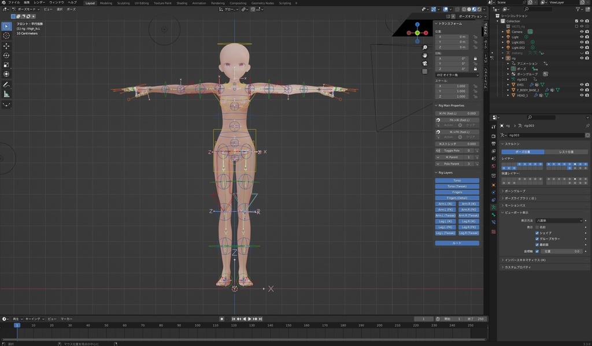
Task: Play the animation forward
Action: 250,319
